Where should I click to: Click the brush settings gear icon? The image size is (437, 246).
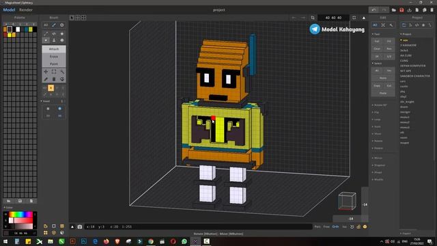pyautogui.click(x=62, y=25)
